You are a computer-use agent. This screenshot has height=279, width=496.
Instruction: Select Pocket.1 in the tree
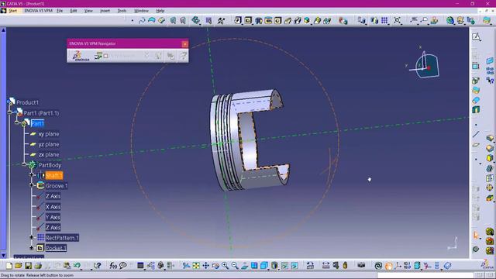[x=56, y=248]
